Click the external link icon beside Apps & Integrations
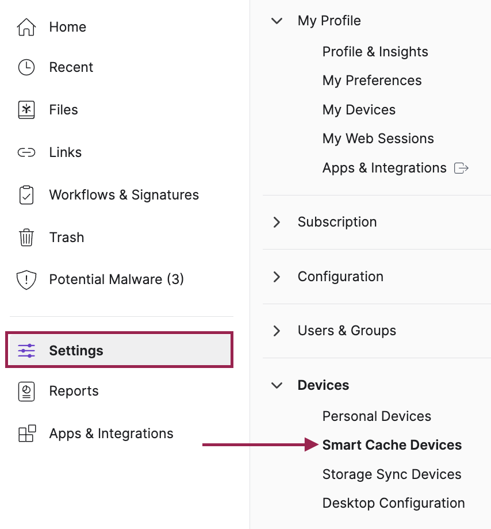 click(x=461, y=168)
